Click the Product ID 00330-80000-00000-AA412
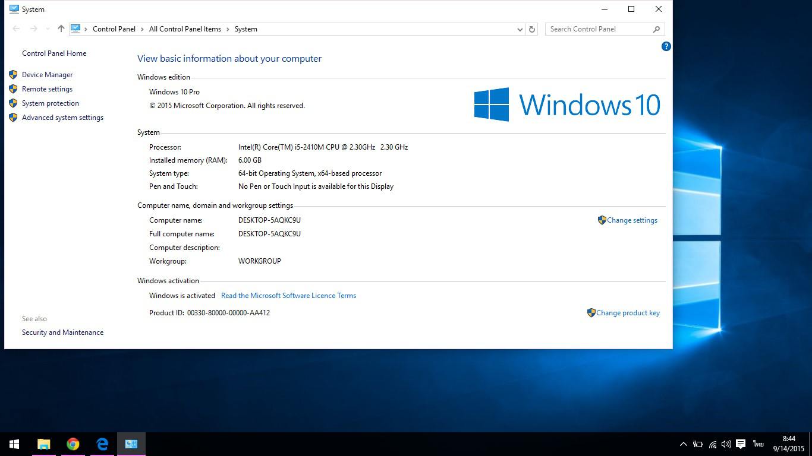Image resolution: width=812 pixels, height=456 pixels. point(228,313)
